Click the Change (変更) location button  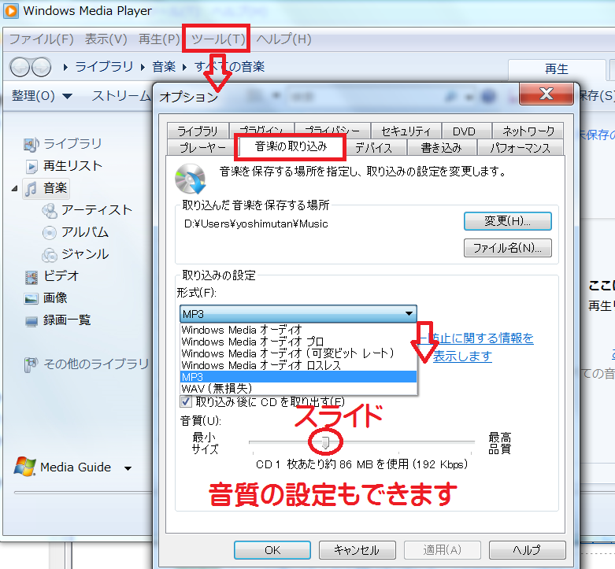coord(507,221)
